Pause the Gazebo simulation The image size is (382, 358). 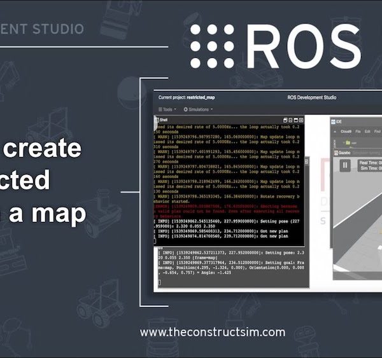pyautogui.click(x=345, y=165)
